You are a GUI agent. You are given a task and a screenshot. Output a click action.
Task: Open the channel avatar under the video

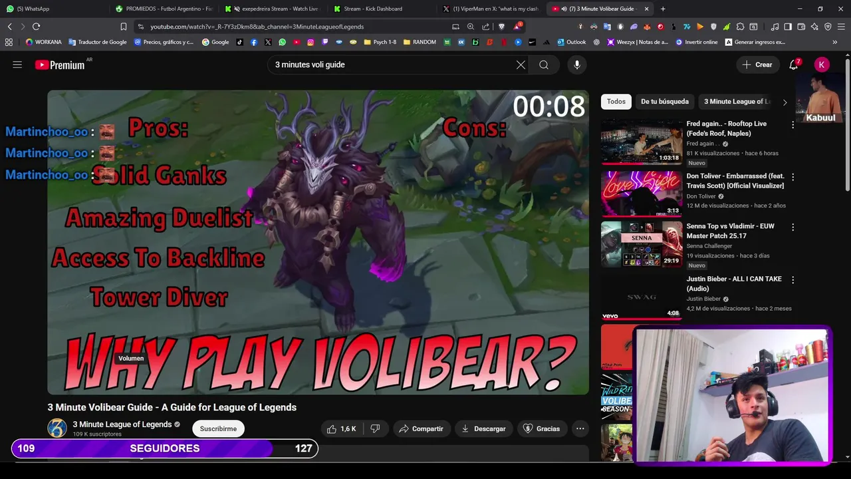point(57,428)
